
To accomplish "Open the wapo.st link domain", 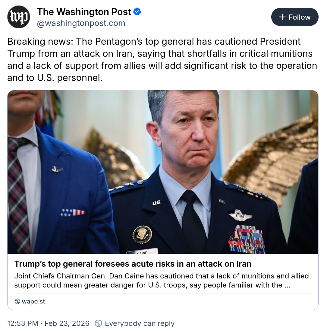I will pyautogui.click(x=33, y=301).
